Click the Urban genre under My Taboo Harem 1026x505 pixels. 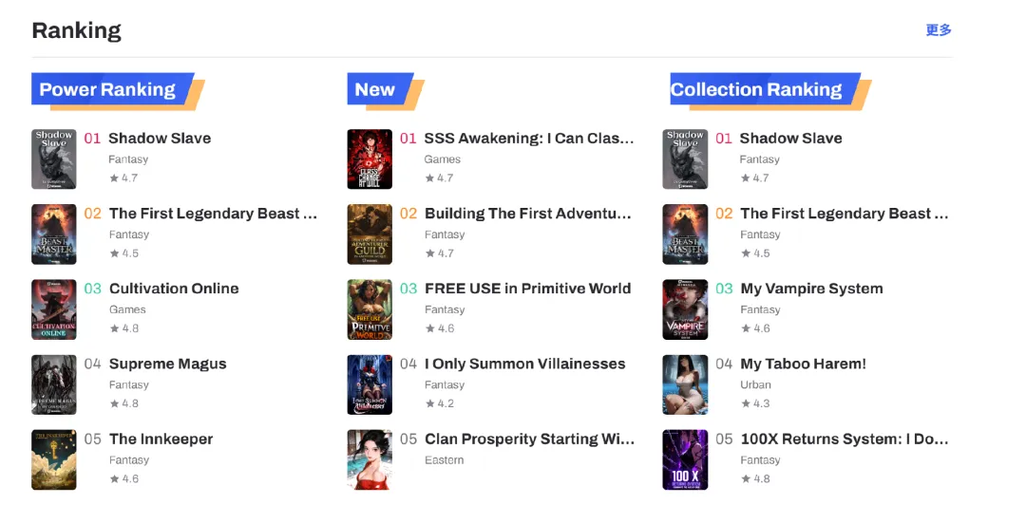(755, 384)
